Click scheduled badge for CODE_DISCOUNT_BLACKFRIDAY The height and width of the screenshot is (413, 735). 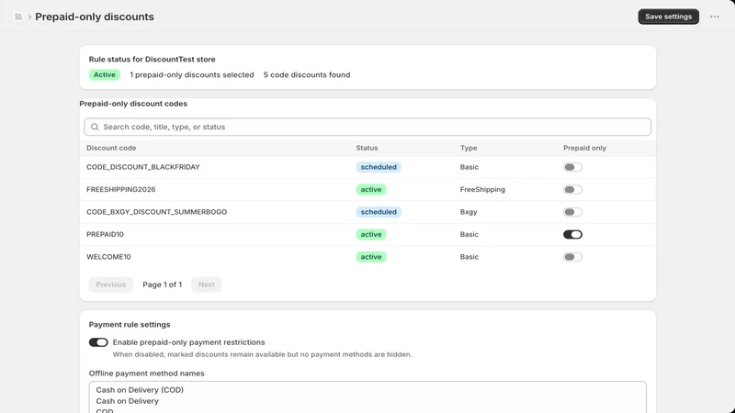coord(379,167)
